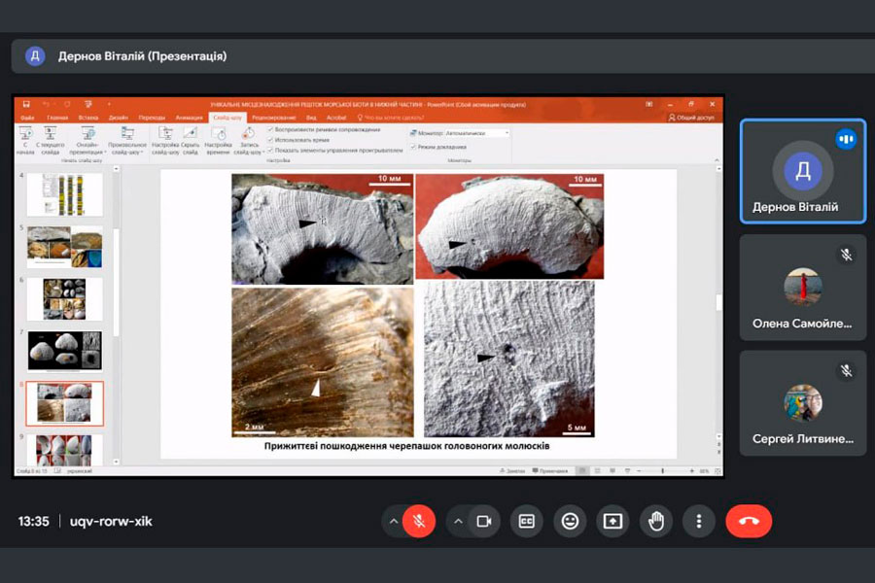
Task: Leave the call with the red hang-up button
Action: [x=749, y=522]
